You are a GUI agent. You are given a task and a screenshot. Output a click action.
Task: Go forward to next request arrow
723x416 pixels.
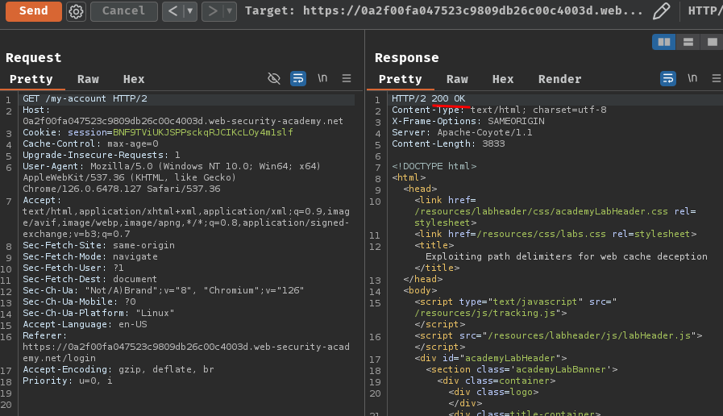[212, 11]
